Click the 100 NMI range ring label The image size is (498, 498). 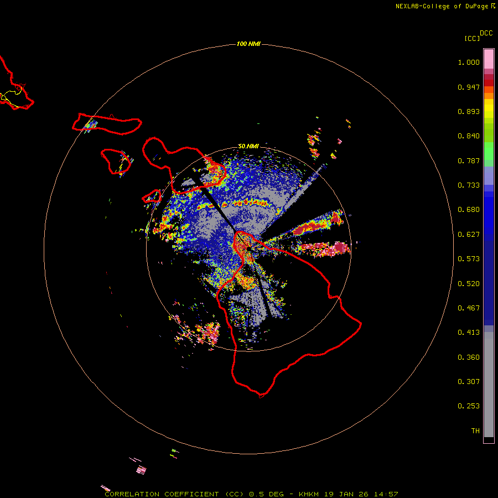[248, 44]
